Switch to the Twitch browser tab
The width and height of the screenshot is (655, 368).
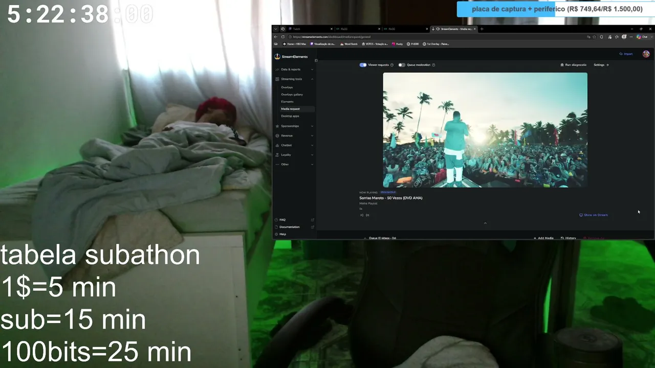coord(310,29)
